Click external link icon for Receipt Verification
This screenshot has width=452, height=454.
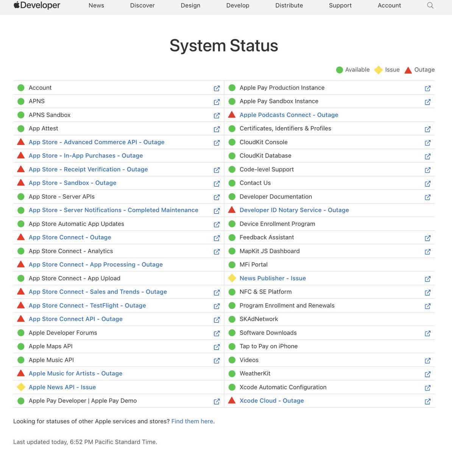[x=217, y=170]
